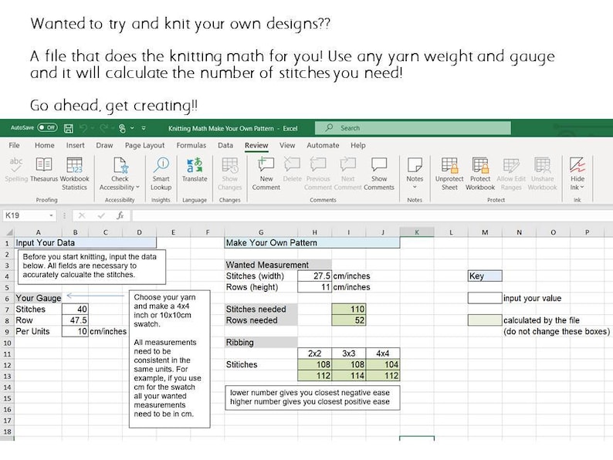Switch to the Home tab
The image size is (613, 460).
click(45, 145)
